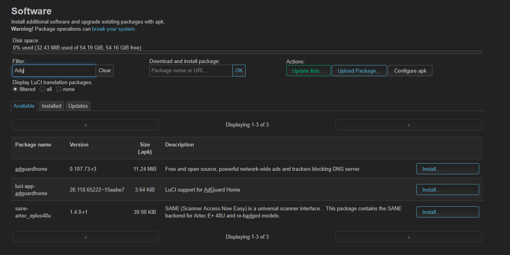Click the disk usage '0% used' text
This screenshot has height=255, width=510.
click(77, 47)
